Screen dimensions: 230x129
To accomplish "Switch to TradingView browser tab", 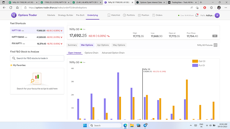I will (x=182, y=2).
